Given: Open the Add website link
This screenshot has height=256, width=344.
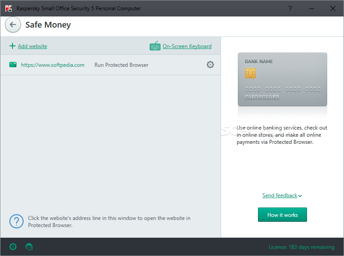Looking at the screenshot, I should tap(33, 46).
